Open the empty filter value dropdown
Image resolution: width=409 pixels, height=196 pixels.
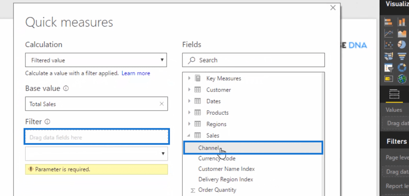coord(96,153)
